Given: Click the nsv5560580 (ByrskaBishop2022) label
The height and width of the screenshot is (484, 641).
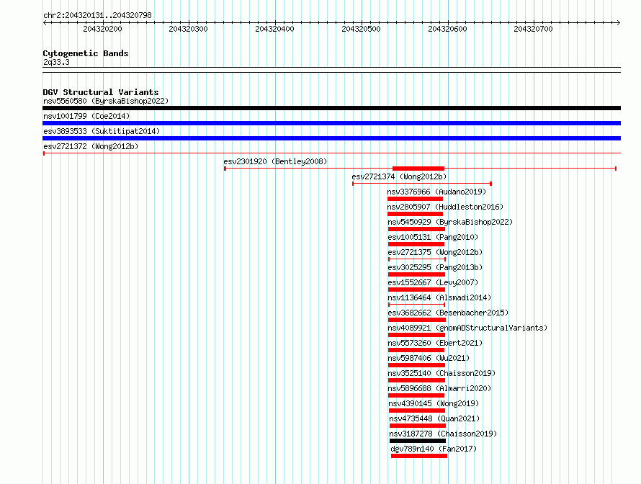Looking at the screenshot, I should pyautogui.click(x=106, y=101).
